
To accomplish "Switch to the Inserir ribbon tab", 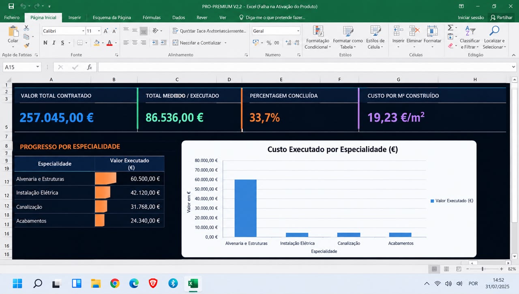I will (75, 17).
